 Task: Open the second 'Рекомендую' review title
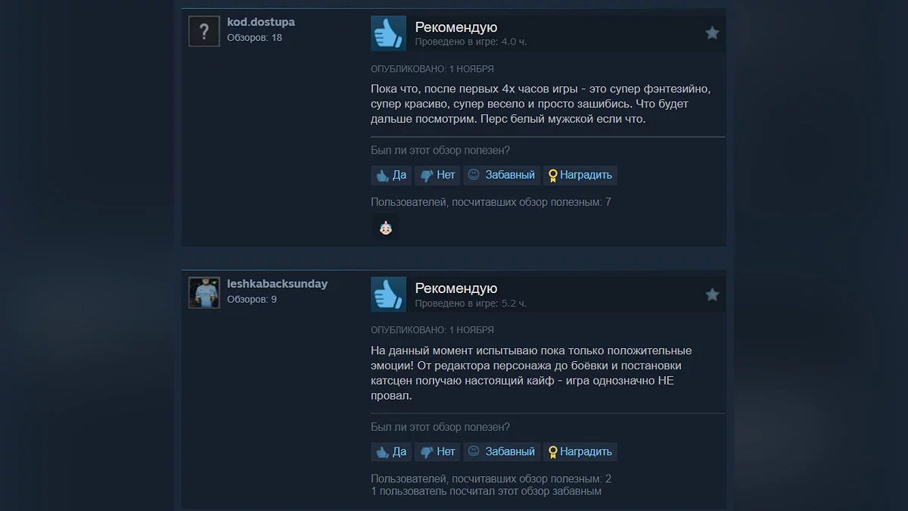point(456,288)
